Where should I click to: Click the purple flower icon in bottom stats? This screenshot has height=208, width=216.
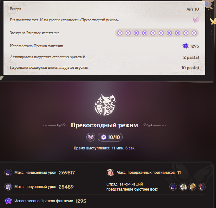click(8, 201)
